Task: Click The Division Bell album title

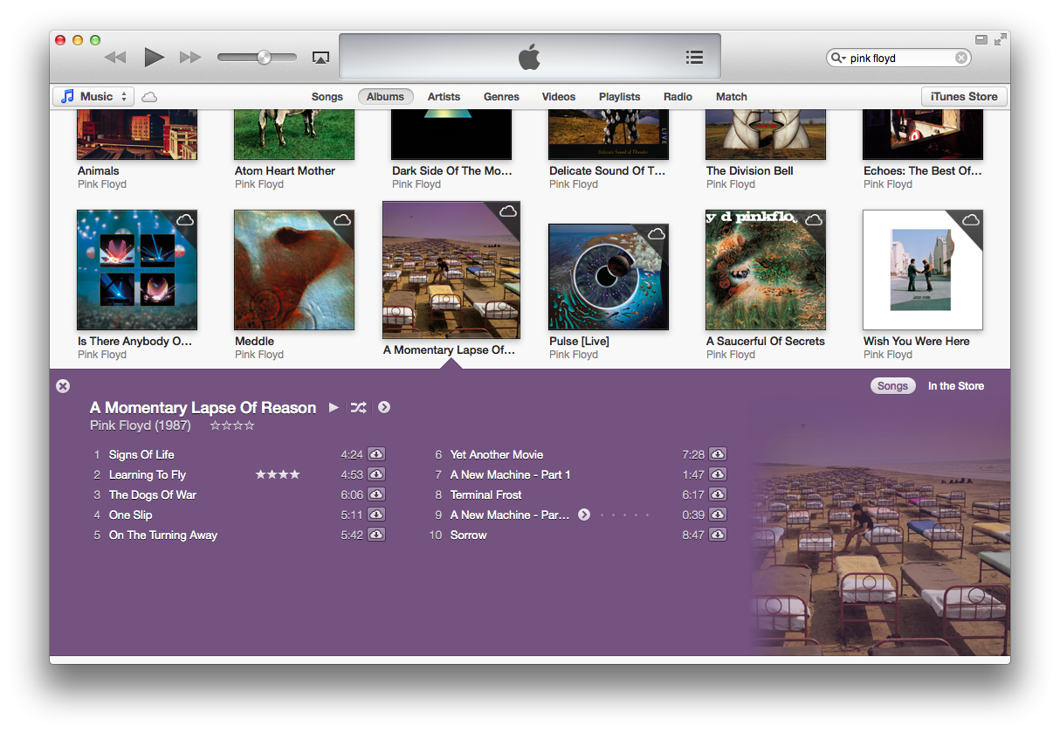Action: (749, 170)
